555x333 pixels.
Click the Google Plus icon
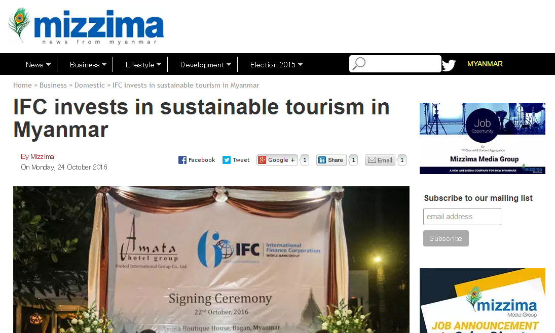(262, 160)
